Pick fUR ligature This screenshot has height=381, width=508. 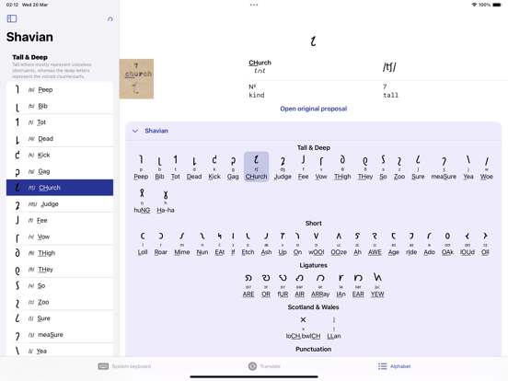283,285
